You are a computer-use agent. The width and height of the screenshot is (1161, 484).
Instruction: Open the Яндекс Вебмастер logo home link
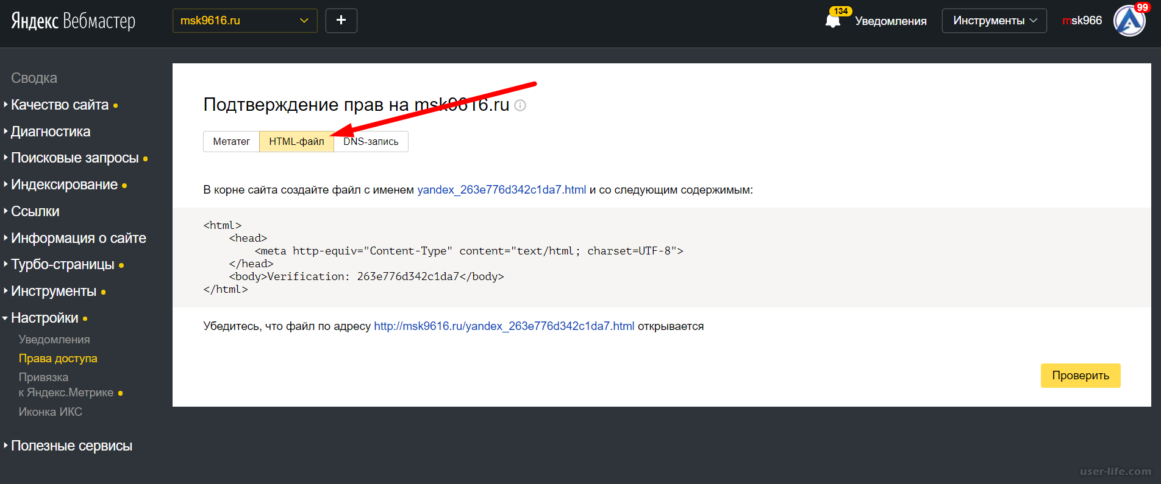[x=73, y=21]
